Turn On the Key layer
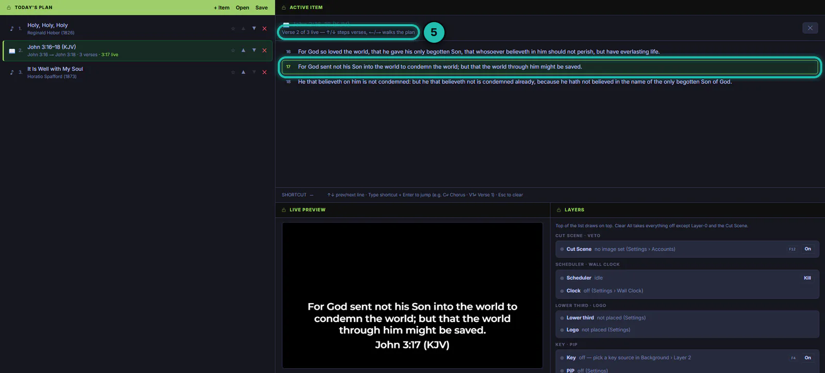 point(807,358)
